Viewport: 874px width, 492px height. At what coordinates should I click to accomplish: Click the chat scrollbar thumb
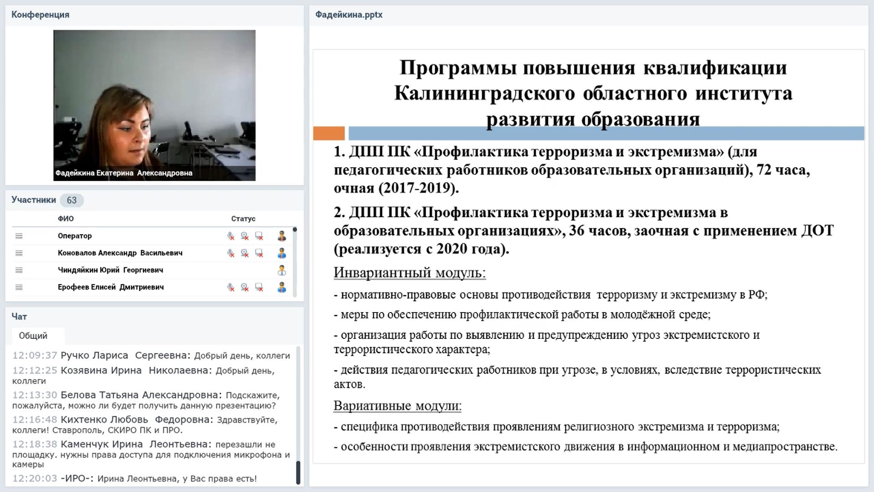pos(298,473)
